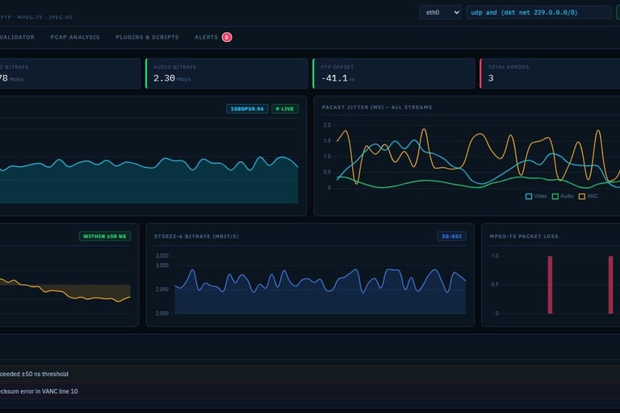Click the 1080P59.94 format badge
Viewport: 620px width, 413px height.
[x=247, y=109]
